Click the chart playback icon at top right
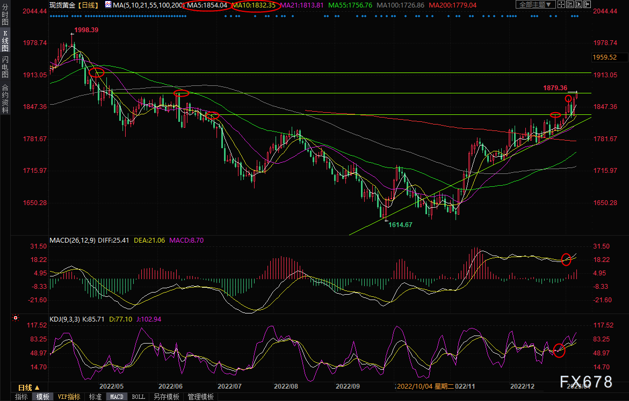The height and width of the screenshot is (401, 629). pos(578,5)
